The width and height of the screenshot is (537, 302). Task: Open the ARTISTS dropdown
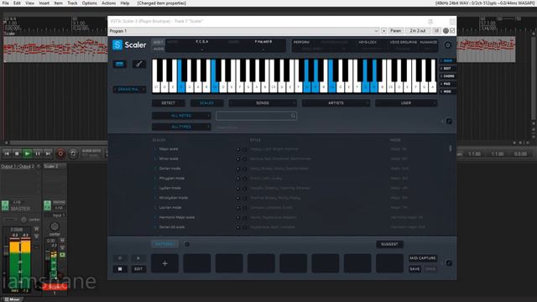(336, 103)
